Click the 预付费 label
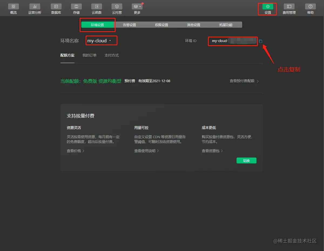The image size is (324, 251). (130, 81)
